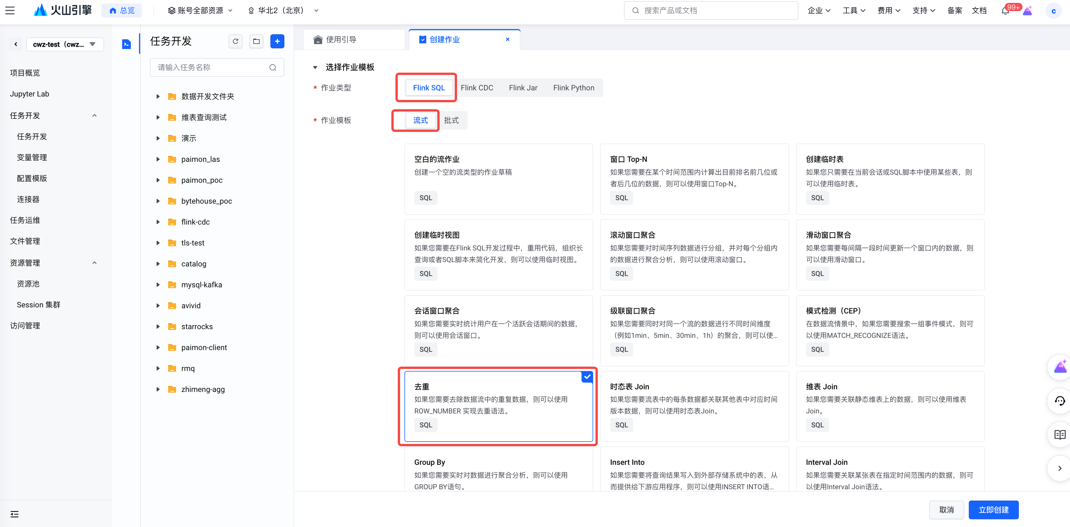Select the 窗口 Top-N template card
The height and width of the screenshot is (527, 1070).
pos(694,179)
